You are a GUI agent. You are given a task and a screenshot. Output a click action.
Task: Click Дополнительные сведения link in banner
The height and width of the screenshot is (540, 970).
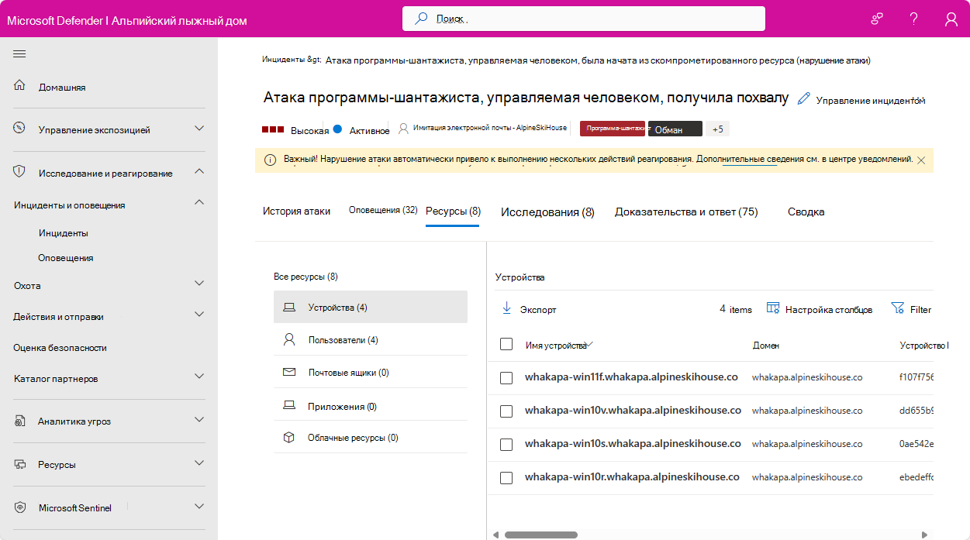750,159
